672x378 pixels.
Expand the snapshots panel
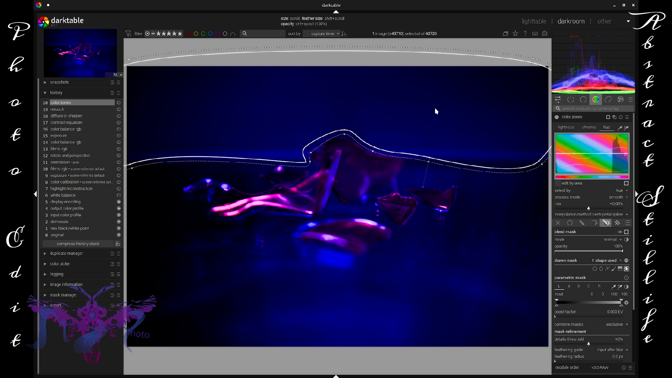[x=45, y=82]
